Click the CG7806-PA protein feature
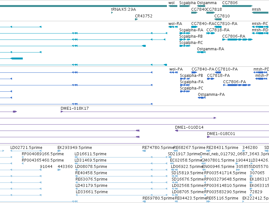The width and height of the screenshot is (269, 203). (x=237, y=85)
